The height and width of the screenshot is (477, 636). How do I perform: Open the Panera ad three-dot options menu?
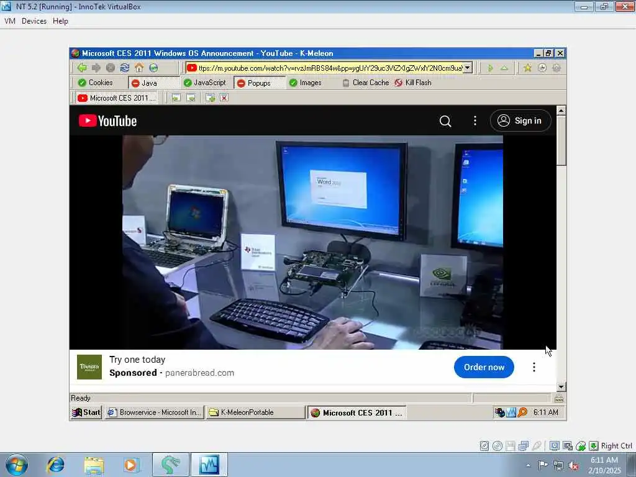pos(534,367)
